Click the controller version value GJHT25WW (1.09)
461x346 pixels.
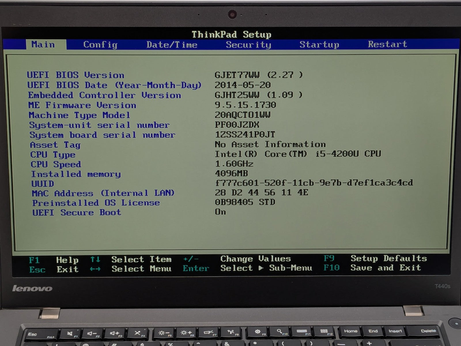(x=259, y=95)
